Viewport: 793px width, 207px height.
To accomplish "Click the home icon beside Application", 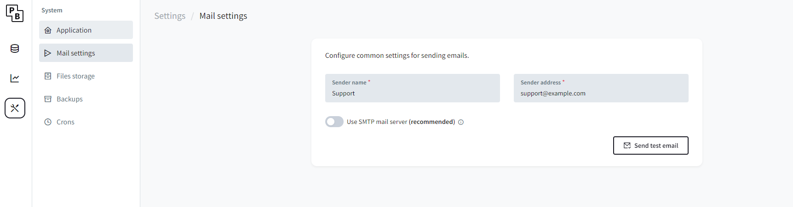I will [x=48, y=30].
